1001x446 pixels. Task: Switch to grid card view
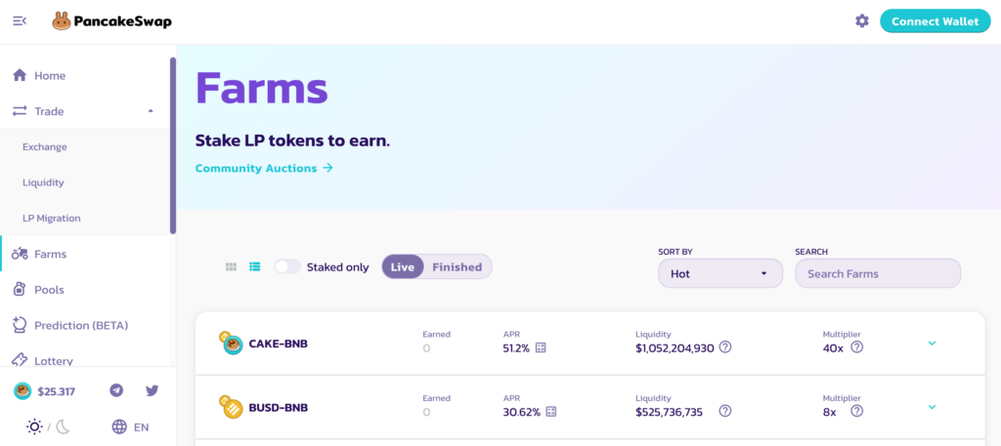tap(231, 266)
